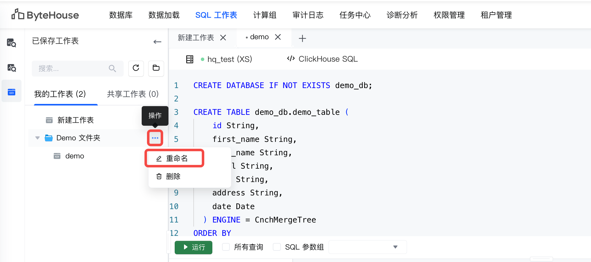Collapse the Demo 文件夹 tree arrow

click(38, 138)
